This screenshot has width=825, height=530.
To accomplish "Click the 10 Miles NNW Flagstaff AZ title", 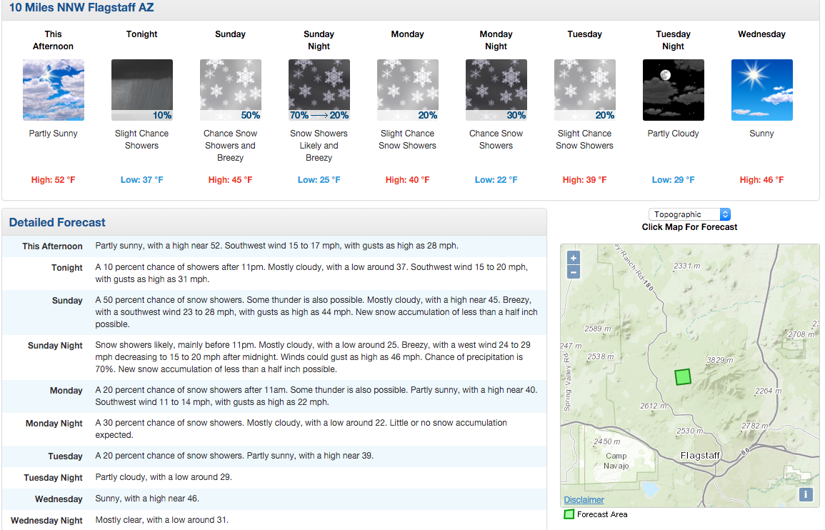I will tap(81, 8).
